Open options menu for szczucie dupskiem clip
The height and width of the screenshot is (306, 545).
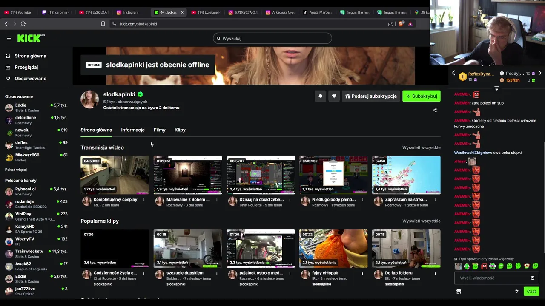point(217,273)
